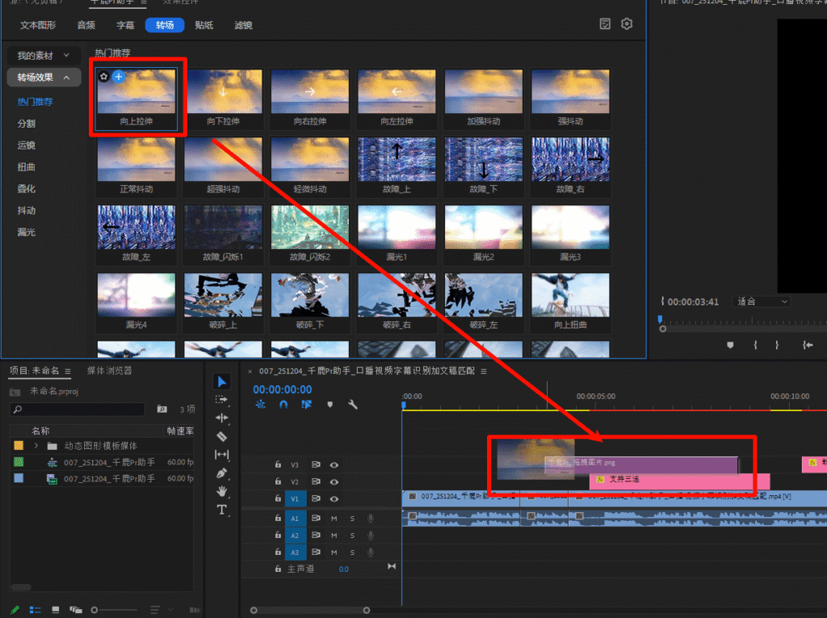Select the 故障_上 transition thumbnail
Viewport: 827px width, 618px height.
coord(397,159)
